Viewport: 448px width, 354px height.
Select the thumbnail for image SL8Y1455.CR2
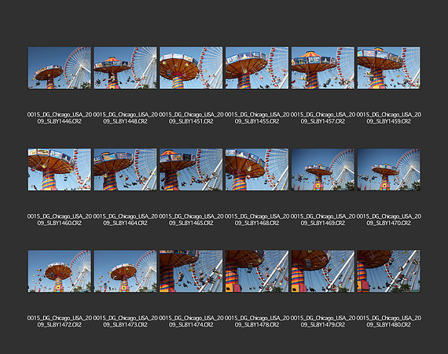click(257, 68)
